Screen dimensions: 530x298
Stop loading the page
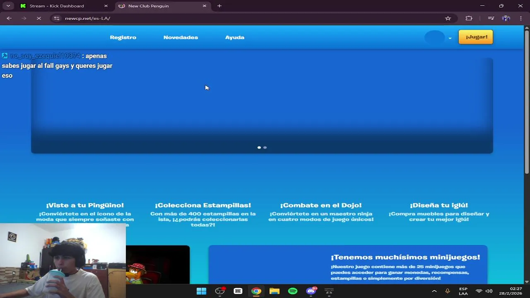(39, 18)
